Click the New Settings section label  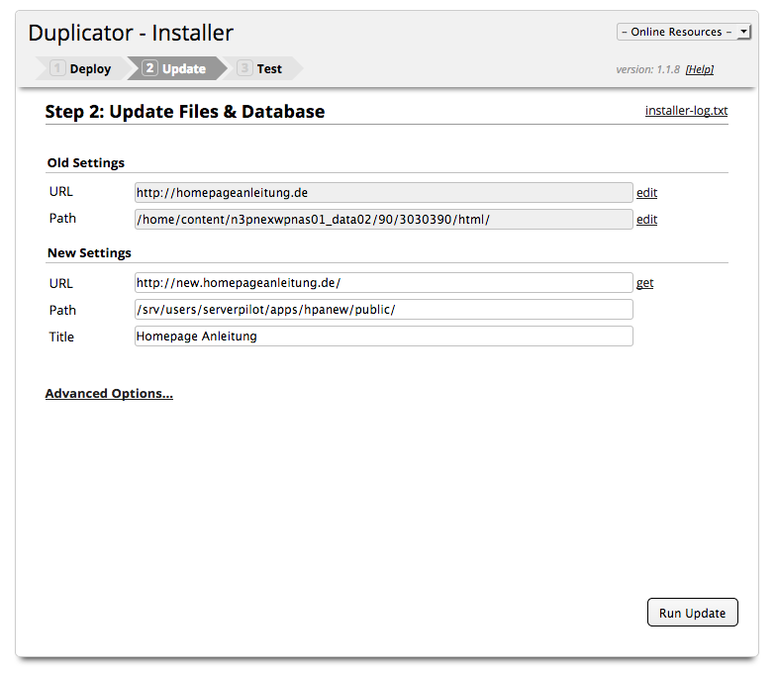[x=89, y=253]
